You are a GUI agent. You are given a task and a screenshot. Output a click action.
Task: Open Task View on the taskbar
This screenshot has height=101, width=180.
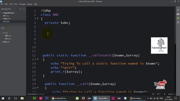pos(15,98)
